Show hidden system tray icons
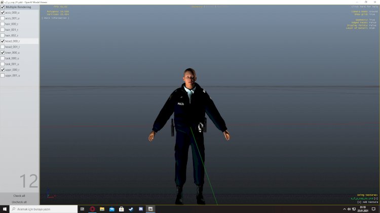The height and width of the screenshot is (213, 380). coord(344,209)
